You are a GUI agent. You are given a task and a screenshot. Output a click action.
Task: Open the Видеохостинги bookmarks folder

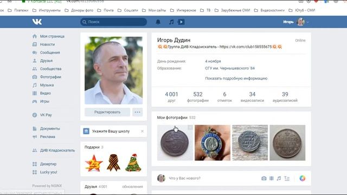tap(269, 10)
